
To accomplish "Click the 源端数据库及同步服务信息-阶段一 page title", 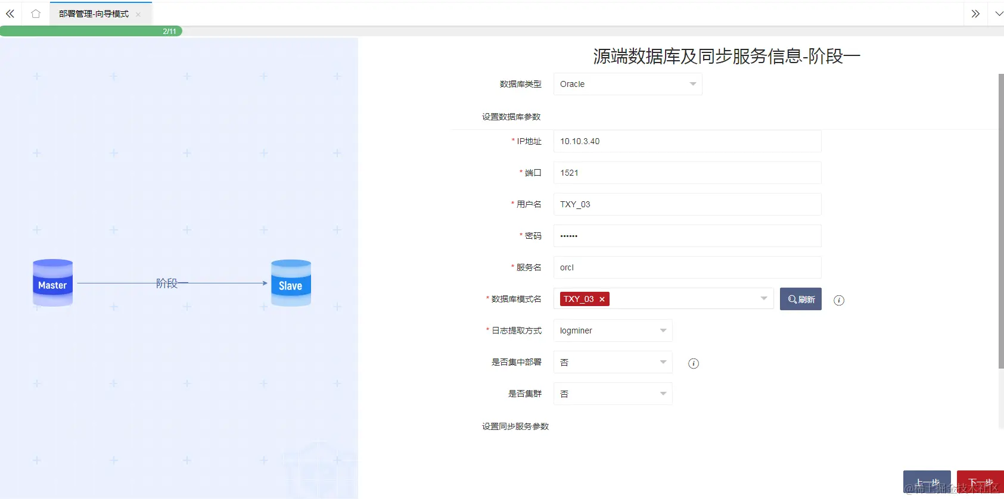I will (x=726, y=56).
